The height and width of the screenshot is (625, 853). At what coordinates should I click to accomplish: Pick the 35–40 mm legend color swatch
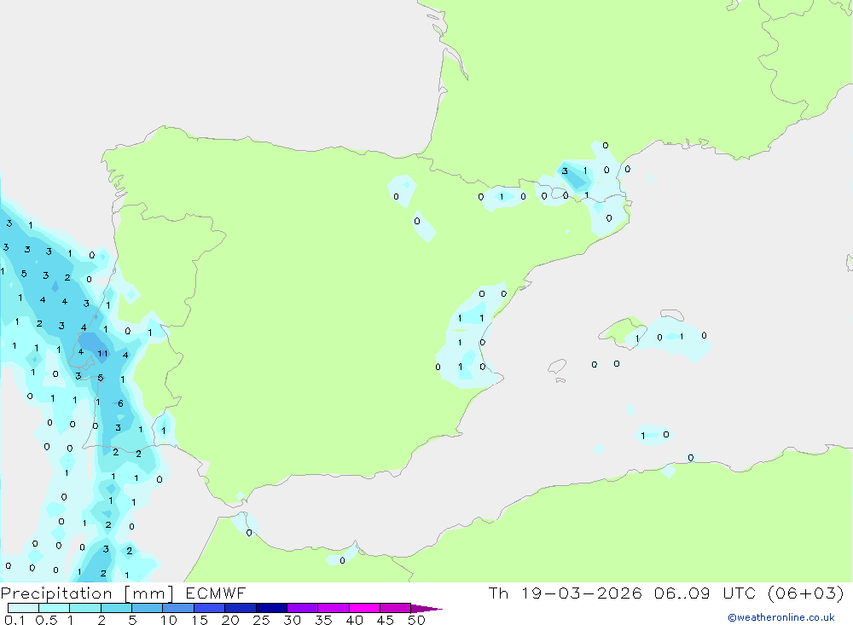pyautogui.click(x=333, y=608)
